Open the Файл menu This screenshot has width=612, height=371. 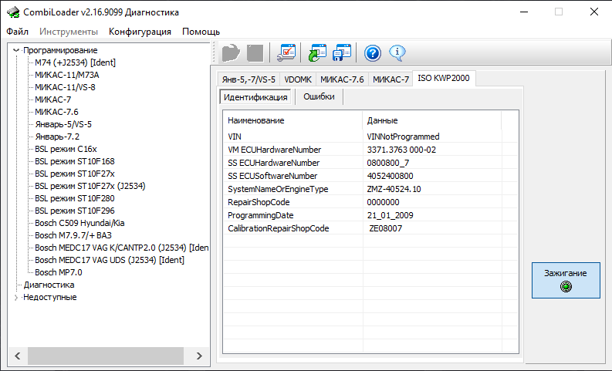coord(17,32)
